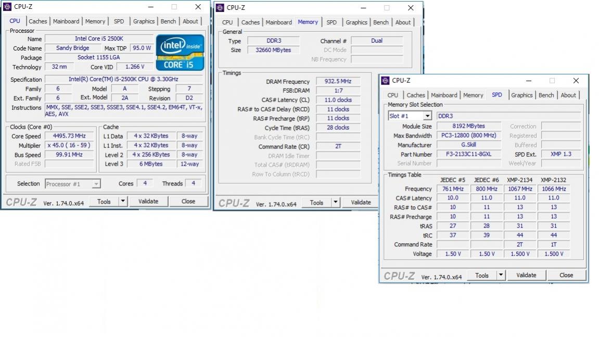Click CPU-Z app icon in first window title bar
The height and width of the screenshot is (337, 599).
[x=7, y=7]
